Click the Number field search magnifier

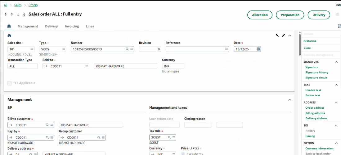click(128, 49)
